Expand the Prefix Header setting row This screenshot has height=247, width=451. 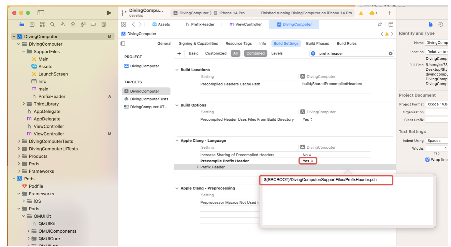coord(198,167)
